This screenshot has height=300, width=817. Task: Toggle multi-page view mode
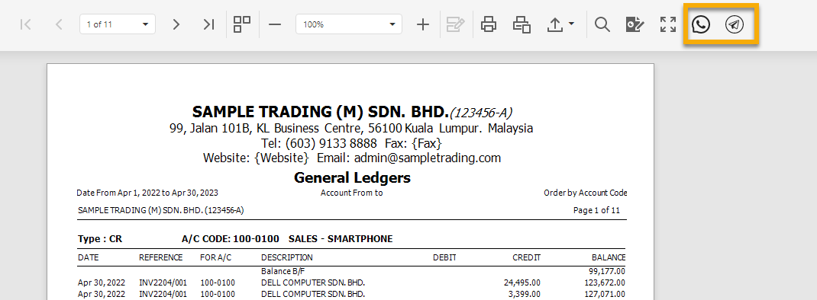click(x=242, y=24)
